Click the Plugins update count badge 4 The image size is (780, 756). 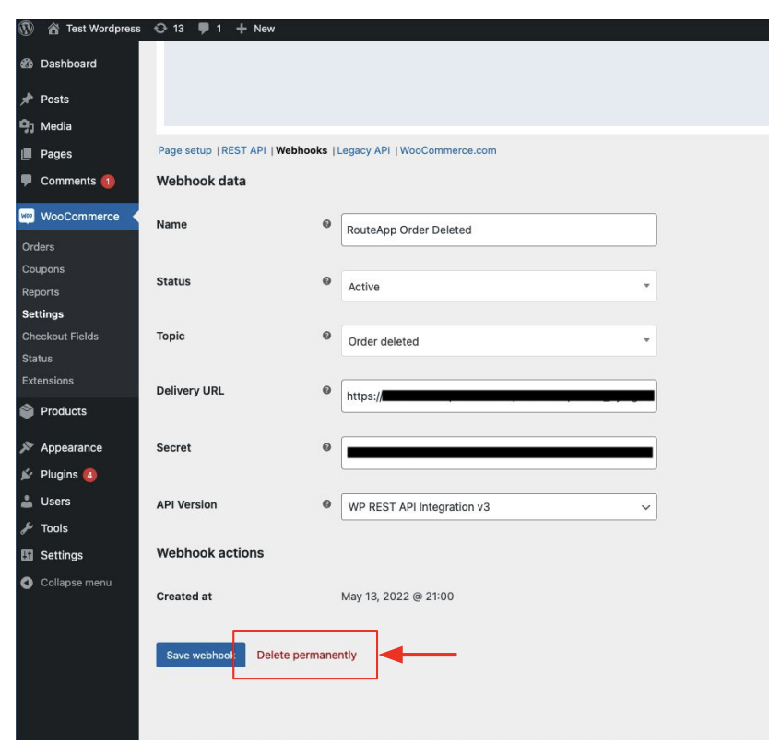pyautogui.click(x=89, y=475)
